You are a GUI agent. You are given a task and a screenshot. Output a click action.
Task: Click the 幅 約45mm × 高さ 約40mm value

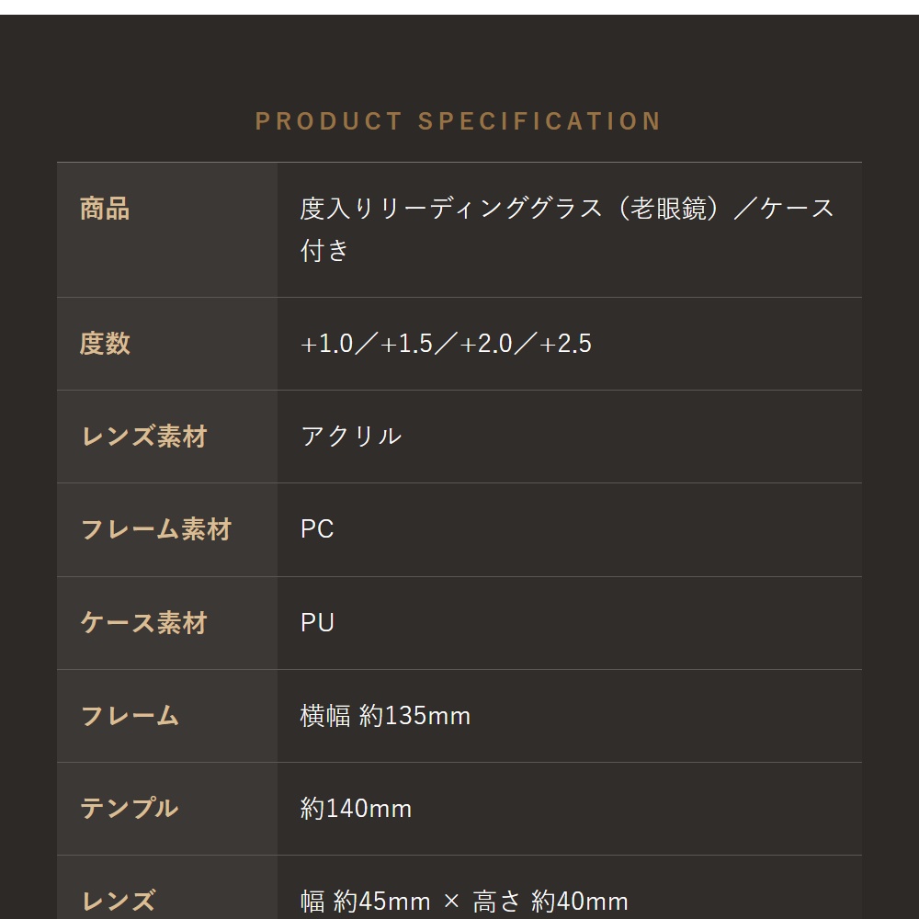point(463,902)
